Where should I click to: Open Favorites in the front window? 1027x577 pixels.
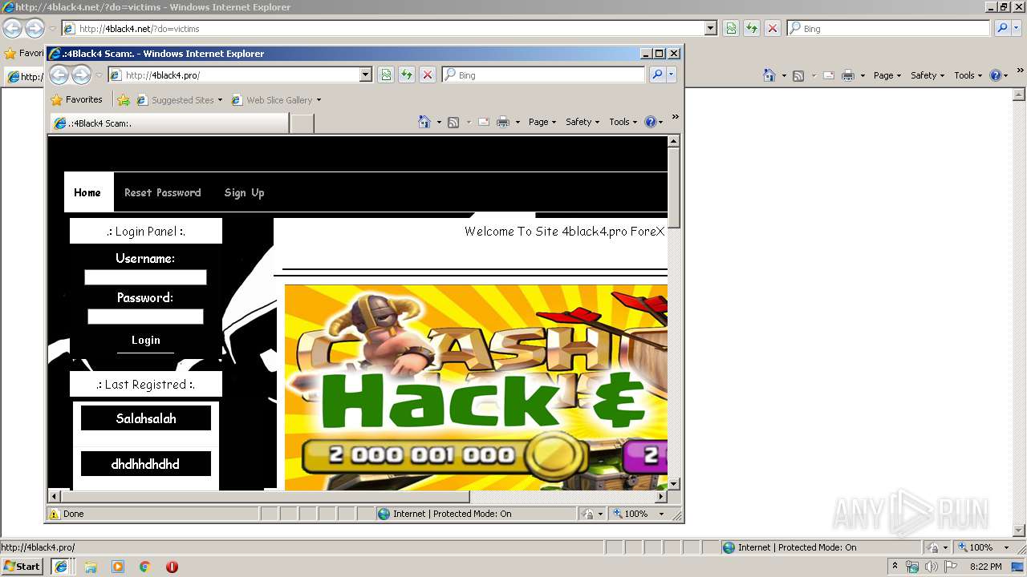click(76, 100)
